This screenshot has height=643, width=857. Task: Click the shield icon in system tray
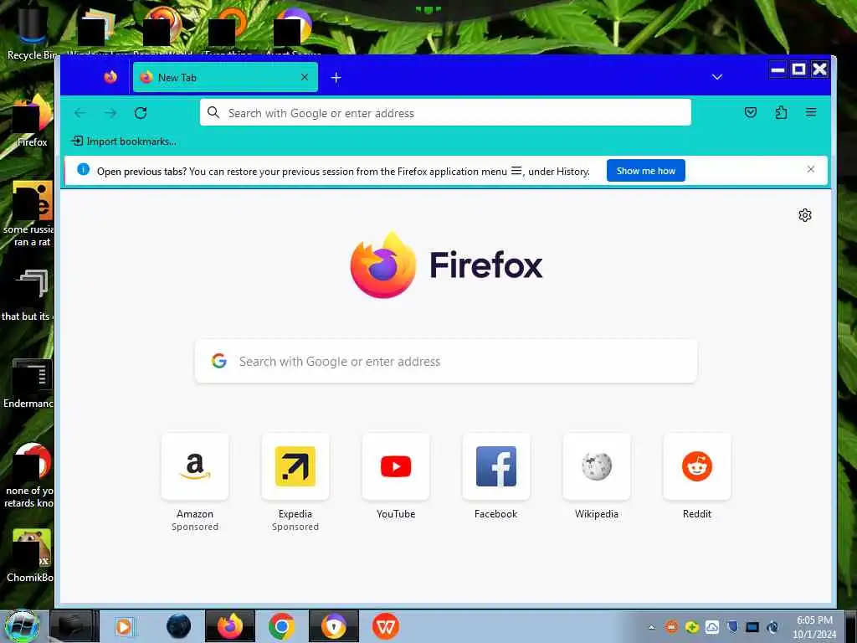click(x=732, y=627)
